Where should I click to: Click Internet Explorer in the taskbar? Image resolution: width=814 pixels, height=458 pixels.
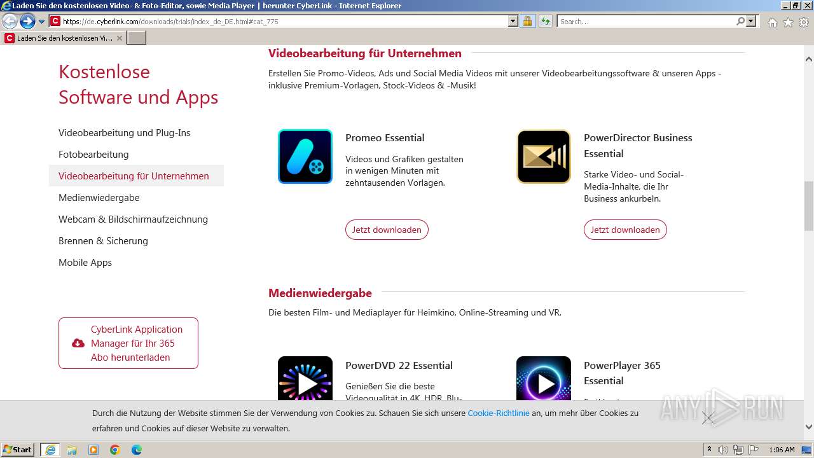coord(50,450)
